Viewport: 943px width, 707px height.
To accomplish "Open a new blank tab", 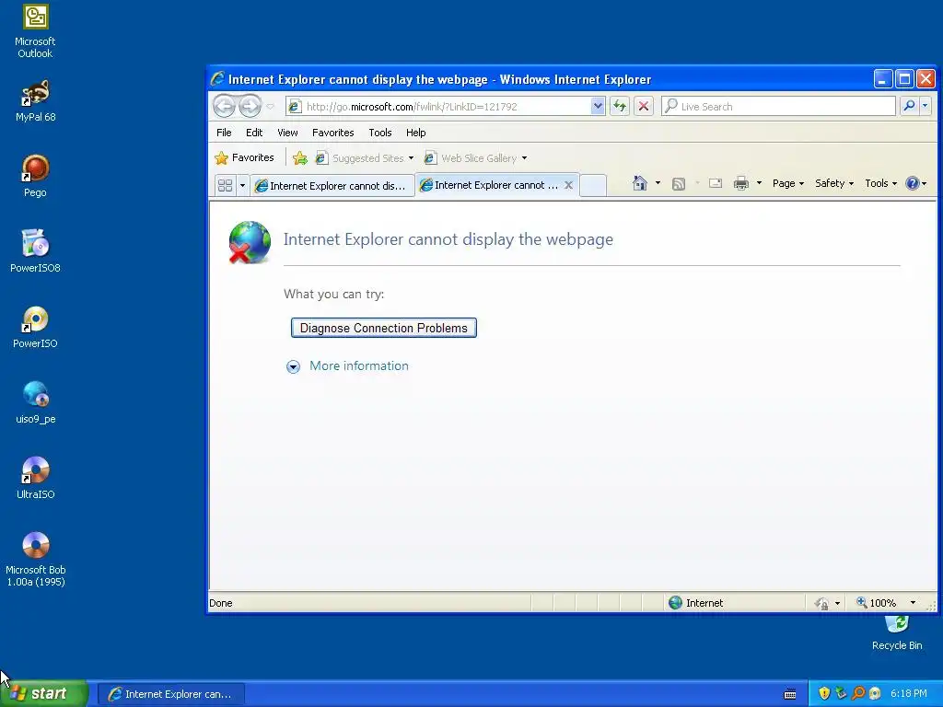I will click(x=593, y=185).
